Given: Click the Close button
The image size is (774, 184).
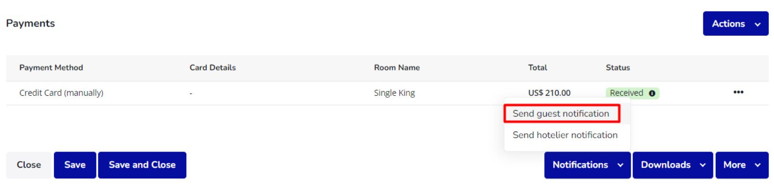Looking at the screenshot, I should 29,165.
